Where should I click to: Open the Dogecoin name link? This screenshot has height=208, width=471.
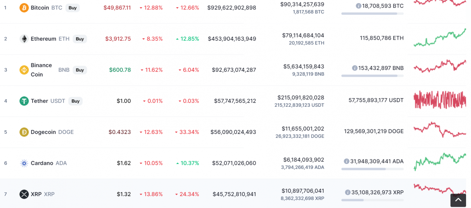[43, 132]
